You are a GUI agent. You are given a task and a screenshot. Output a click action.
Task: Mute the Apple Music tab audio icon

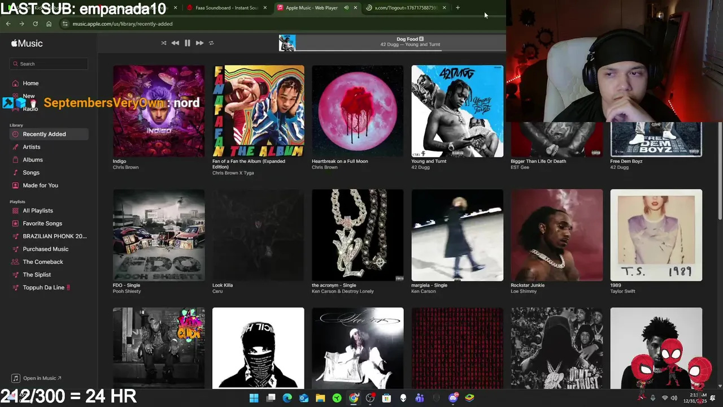[x=346, y=8]
